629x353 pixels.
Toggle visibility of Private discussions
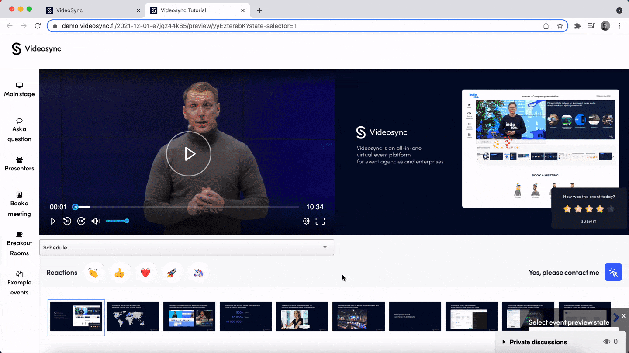(x=607, y=342)
